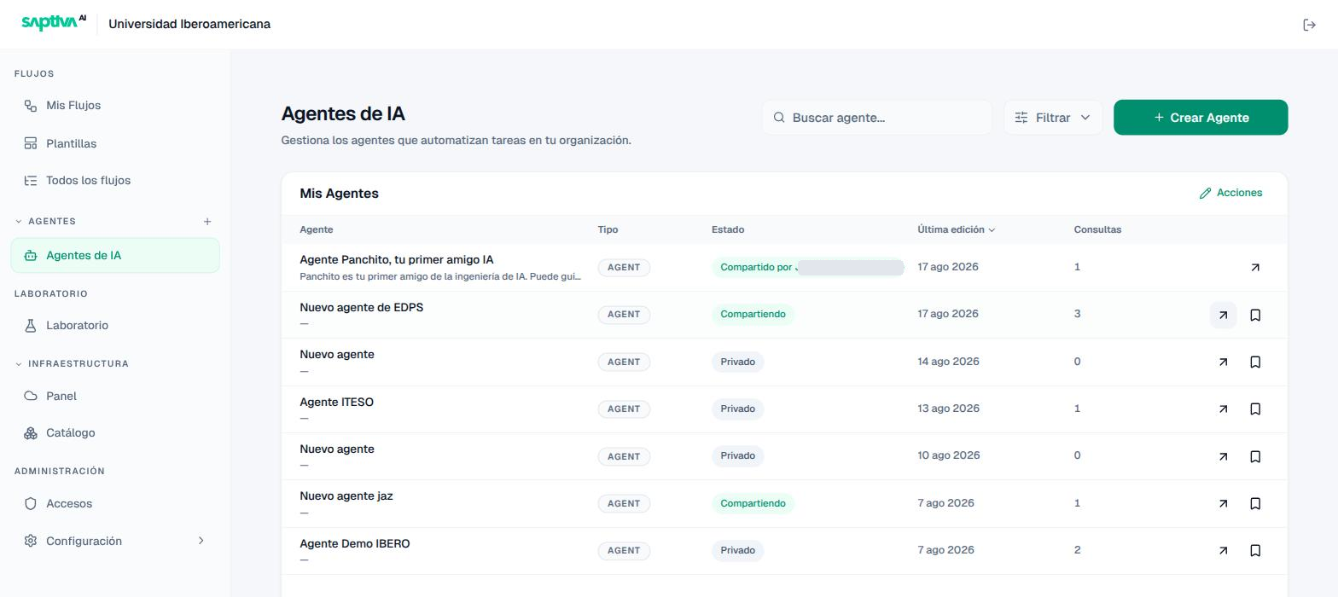Select Agente Panchito, tu primer amigo IA
Screen dimensions: 1338x597
[396, 259]
